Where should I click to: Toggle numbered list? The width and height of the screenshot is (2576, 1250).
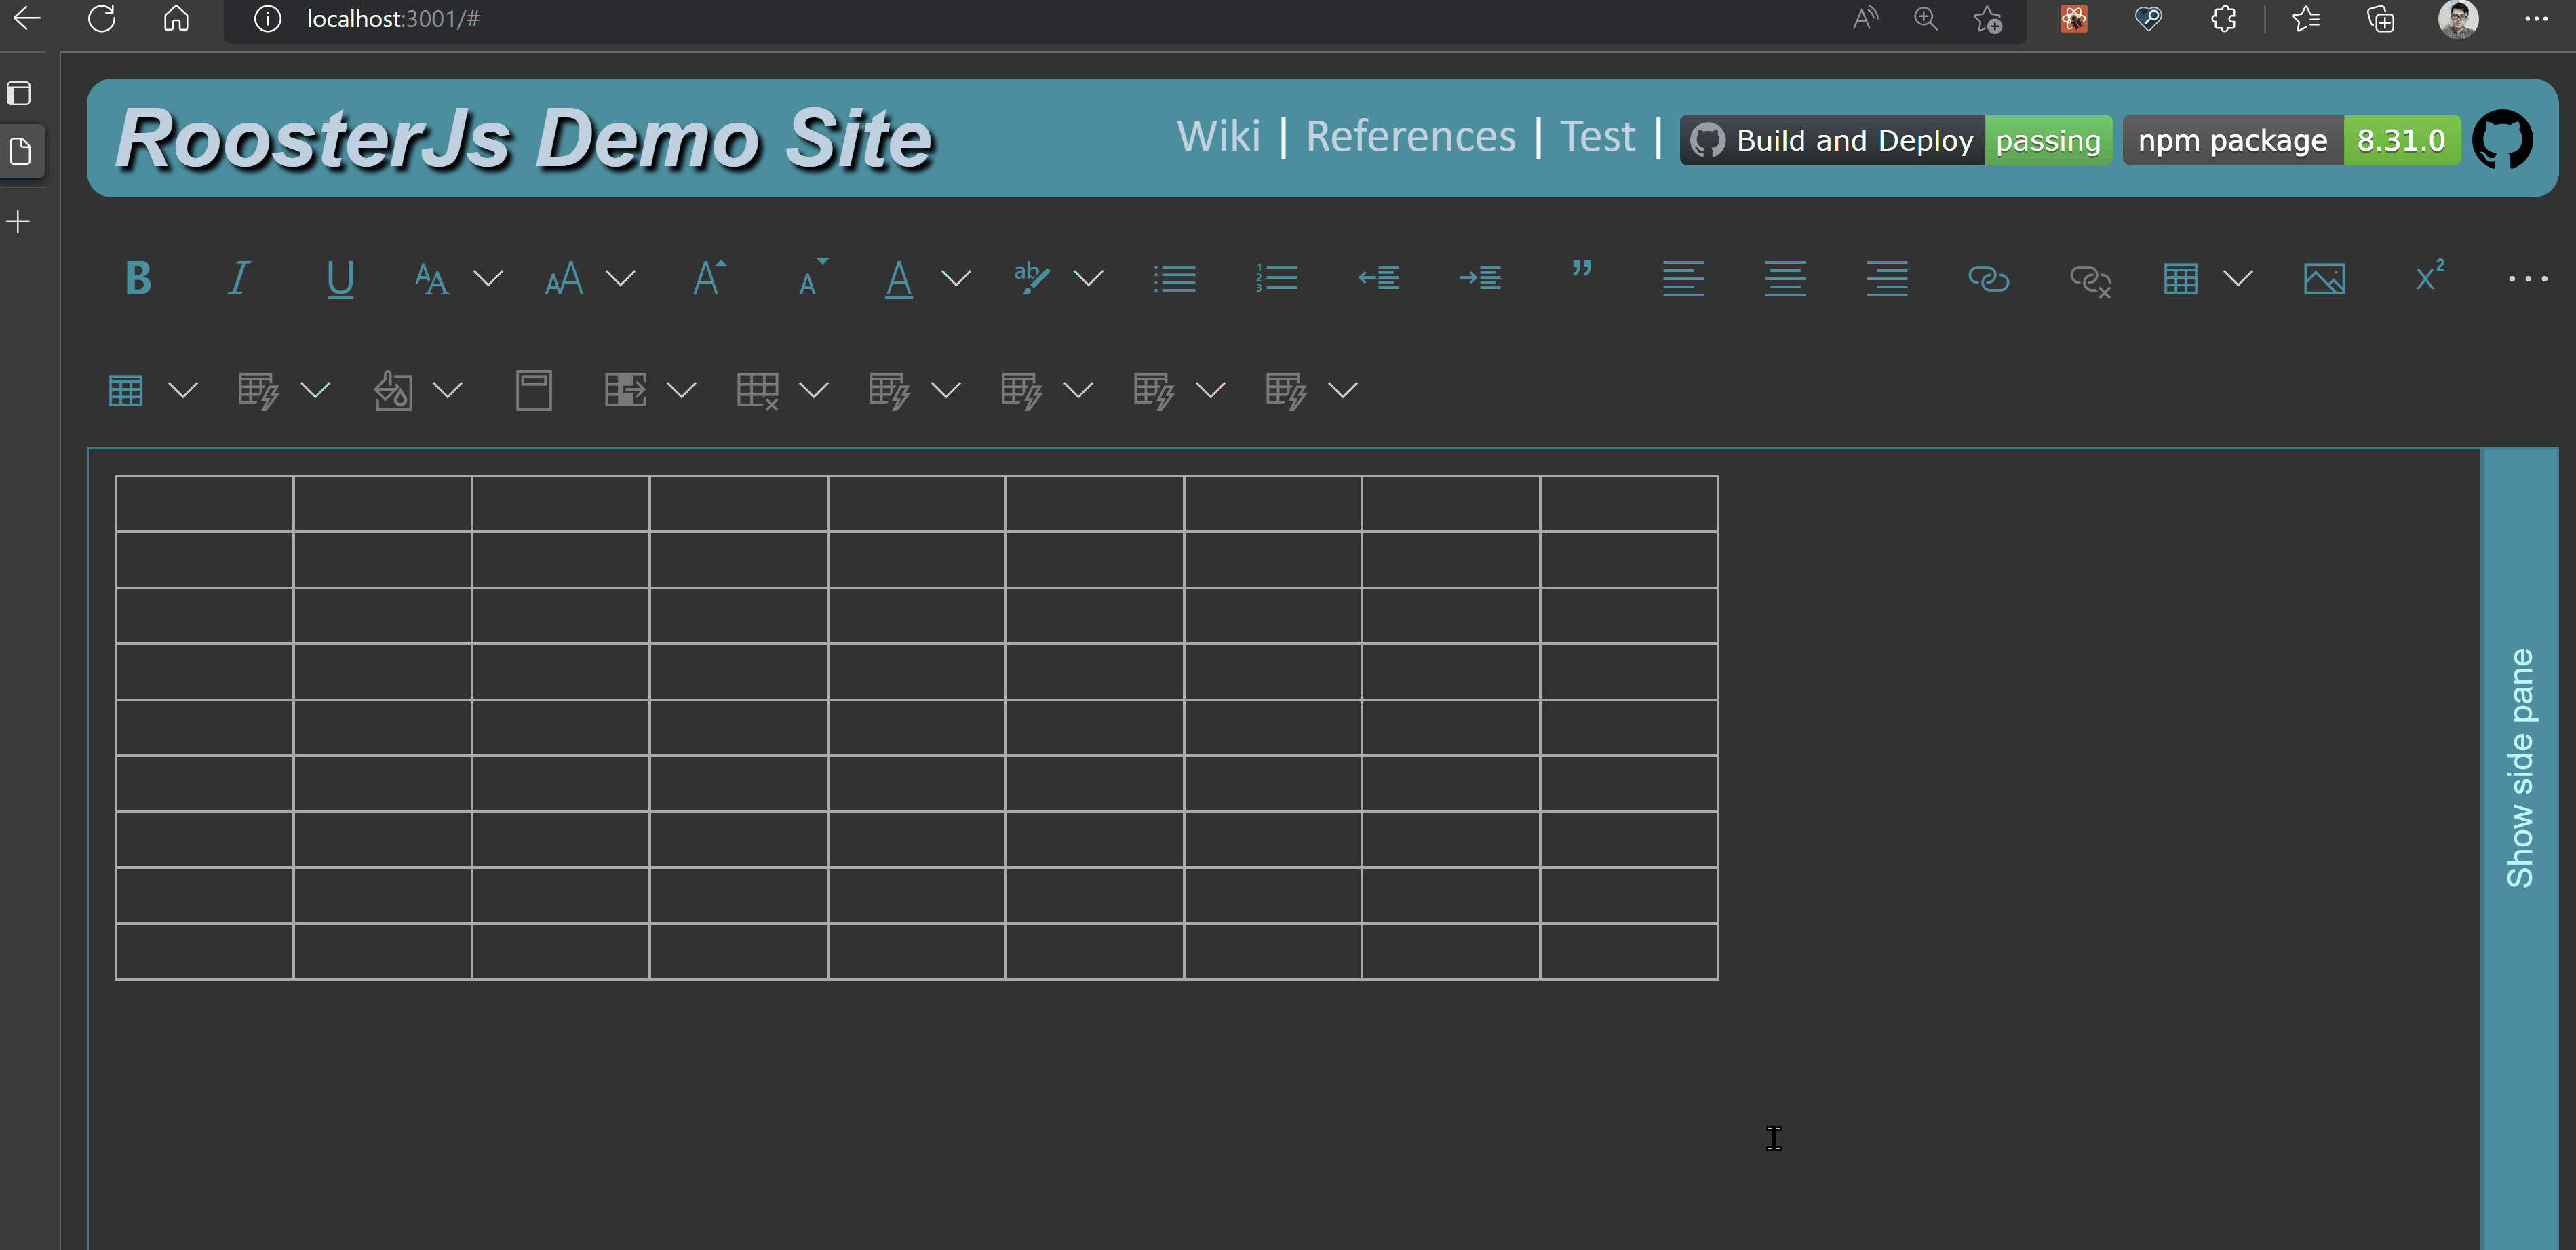pos(1277,278)
